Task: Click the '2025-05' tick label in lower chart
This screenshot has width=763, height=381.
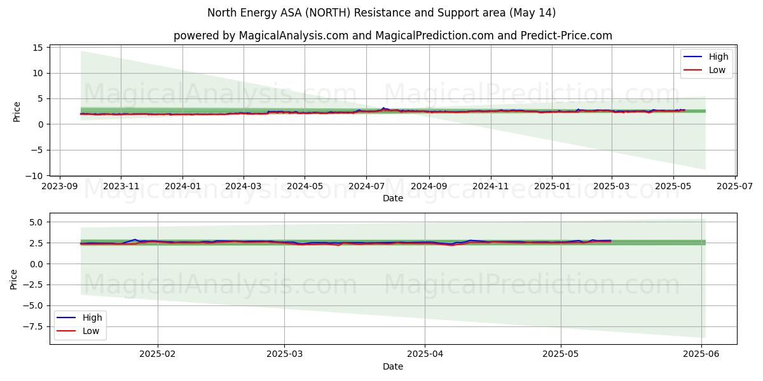Action: [560, 354]
